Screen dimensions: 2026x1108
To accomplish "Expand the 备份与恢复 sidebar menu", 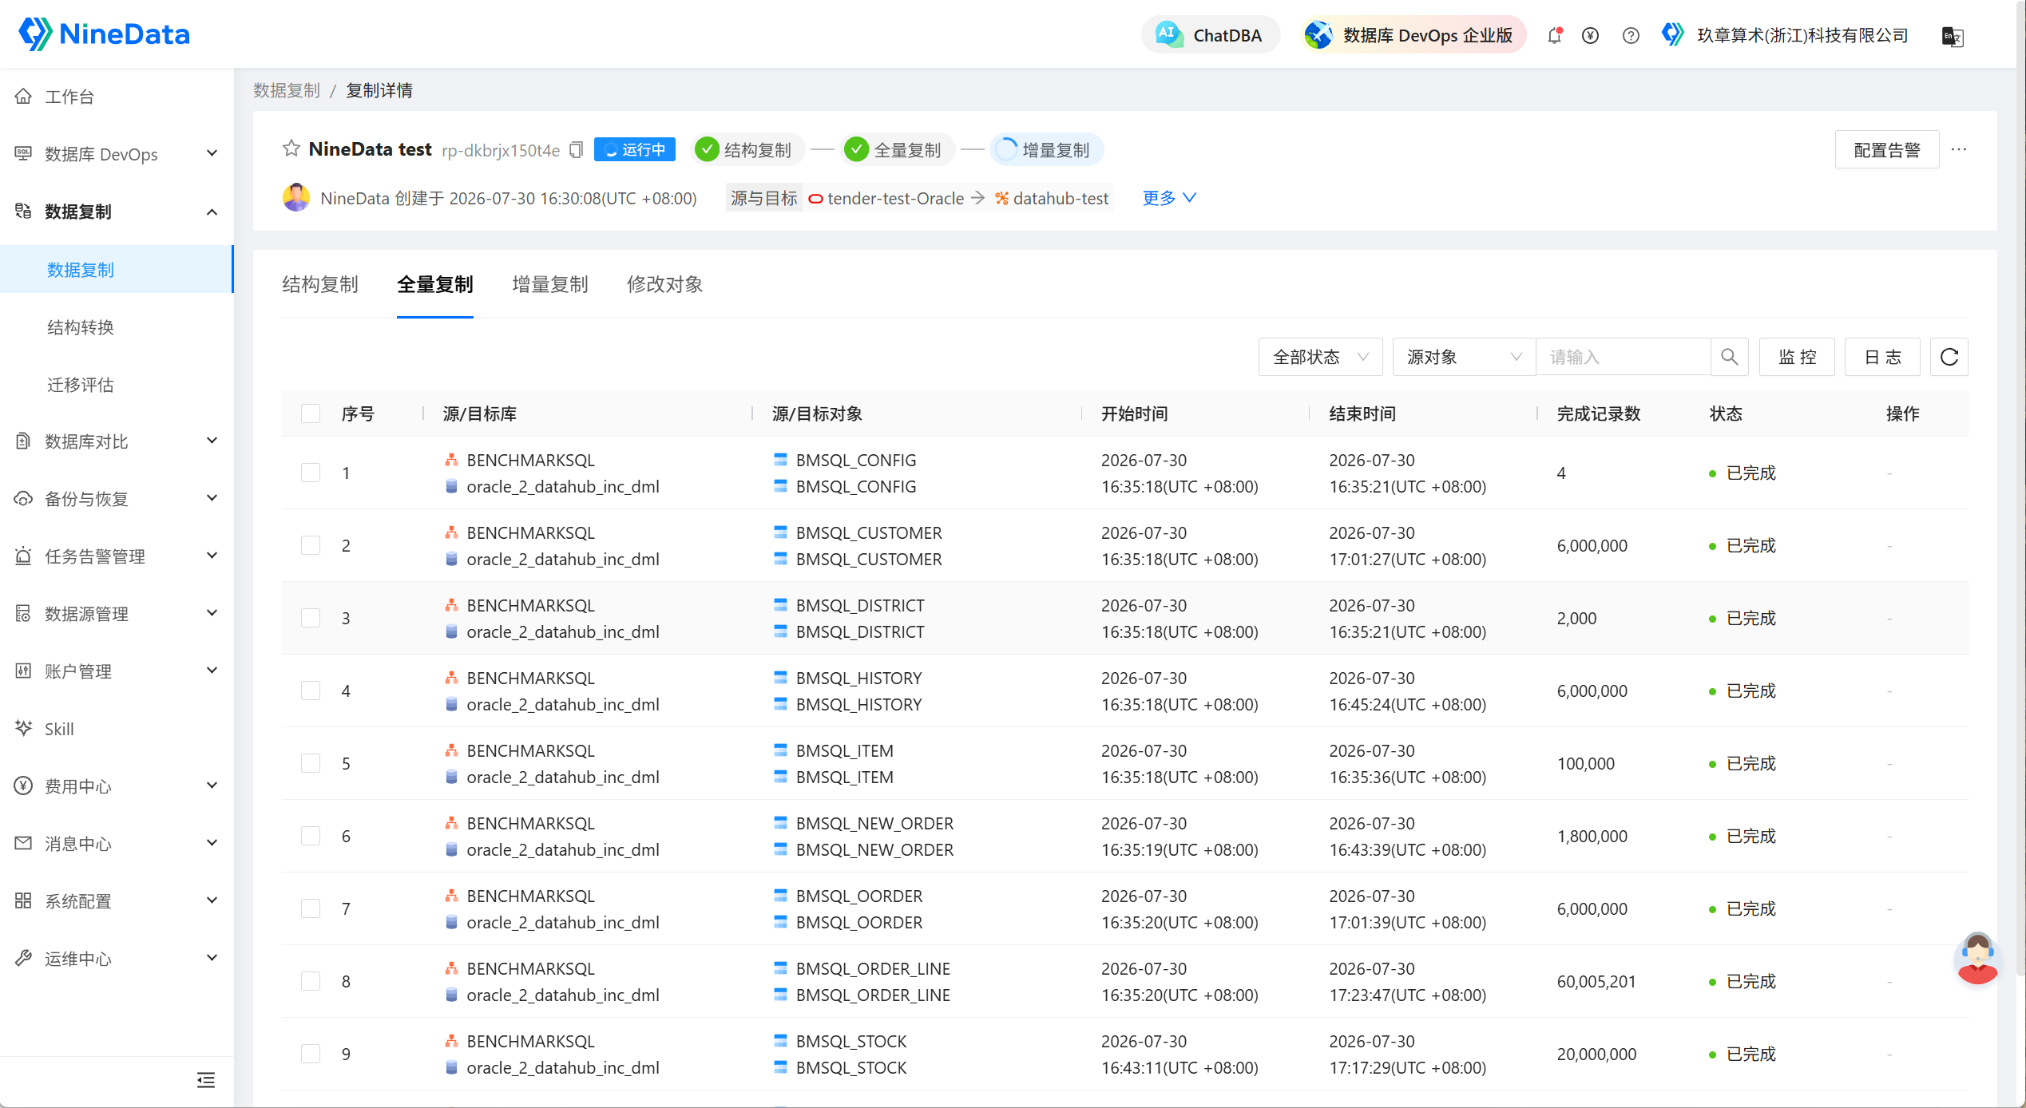I will tap(117, 498).
